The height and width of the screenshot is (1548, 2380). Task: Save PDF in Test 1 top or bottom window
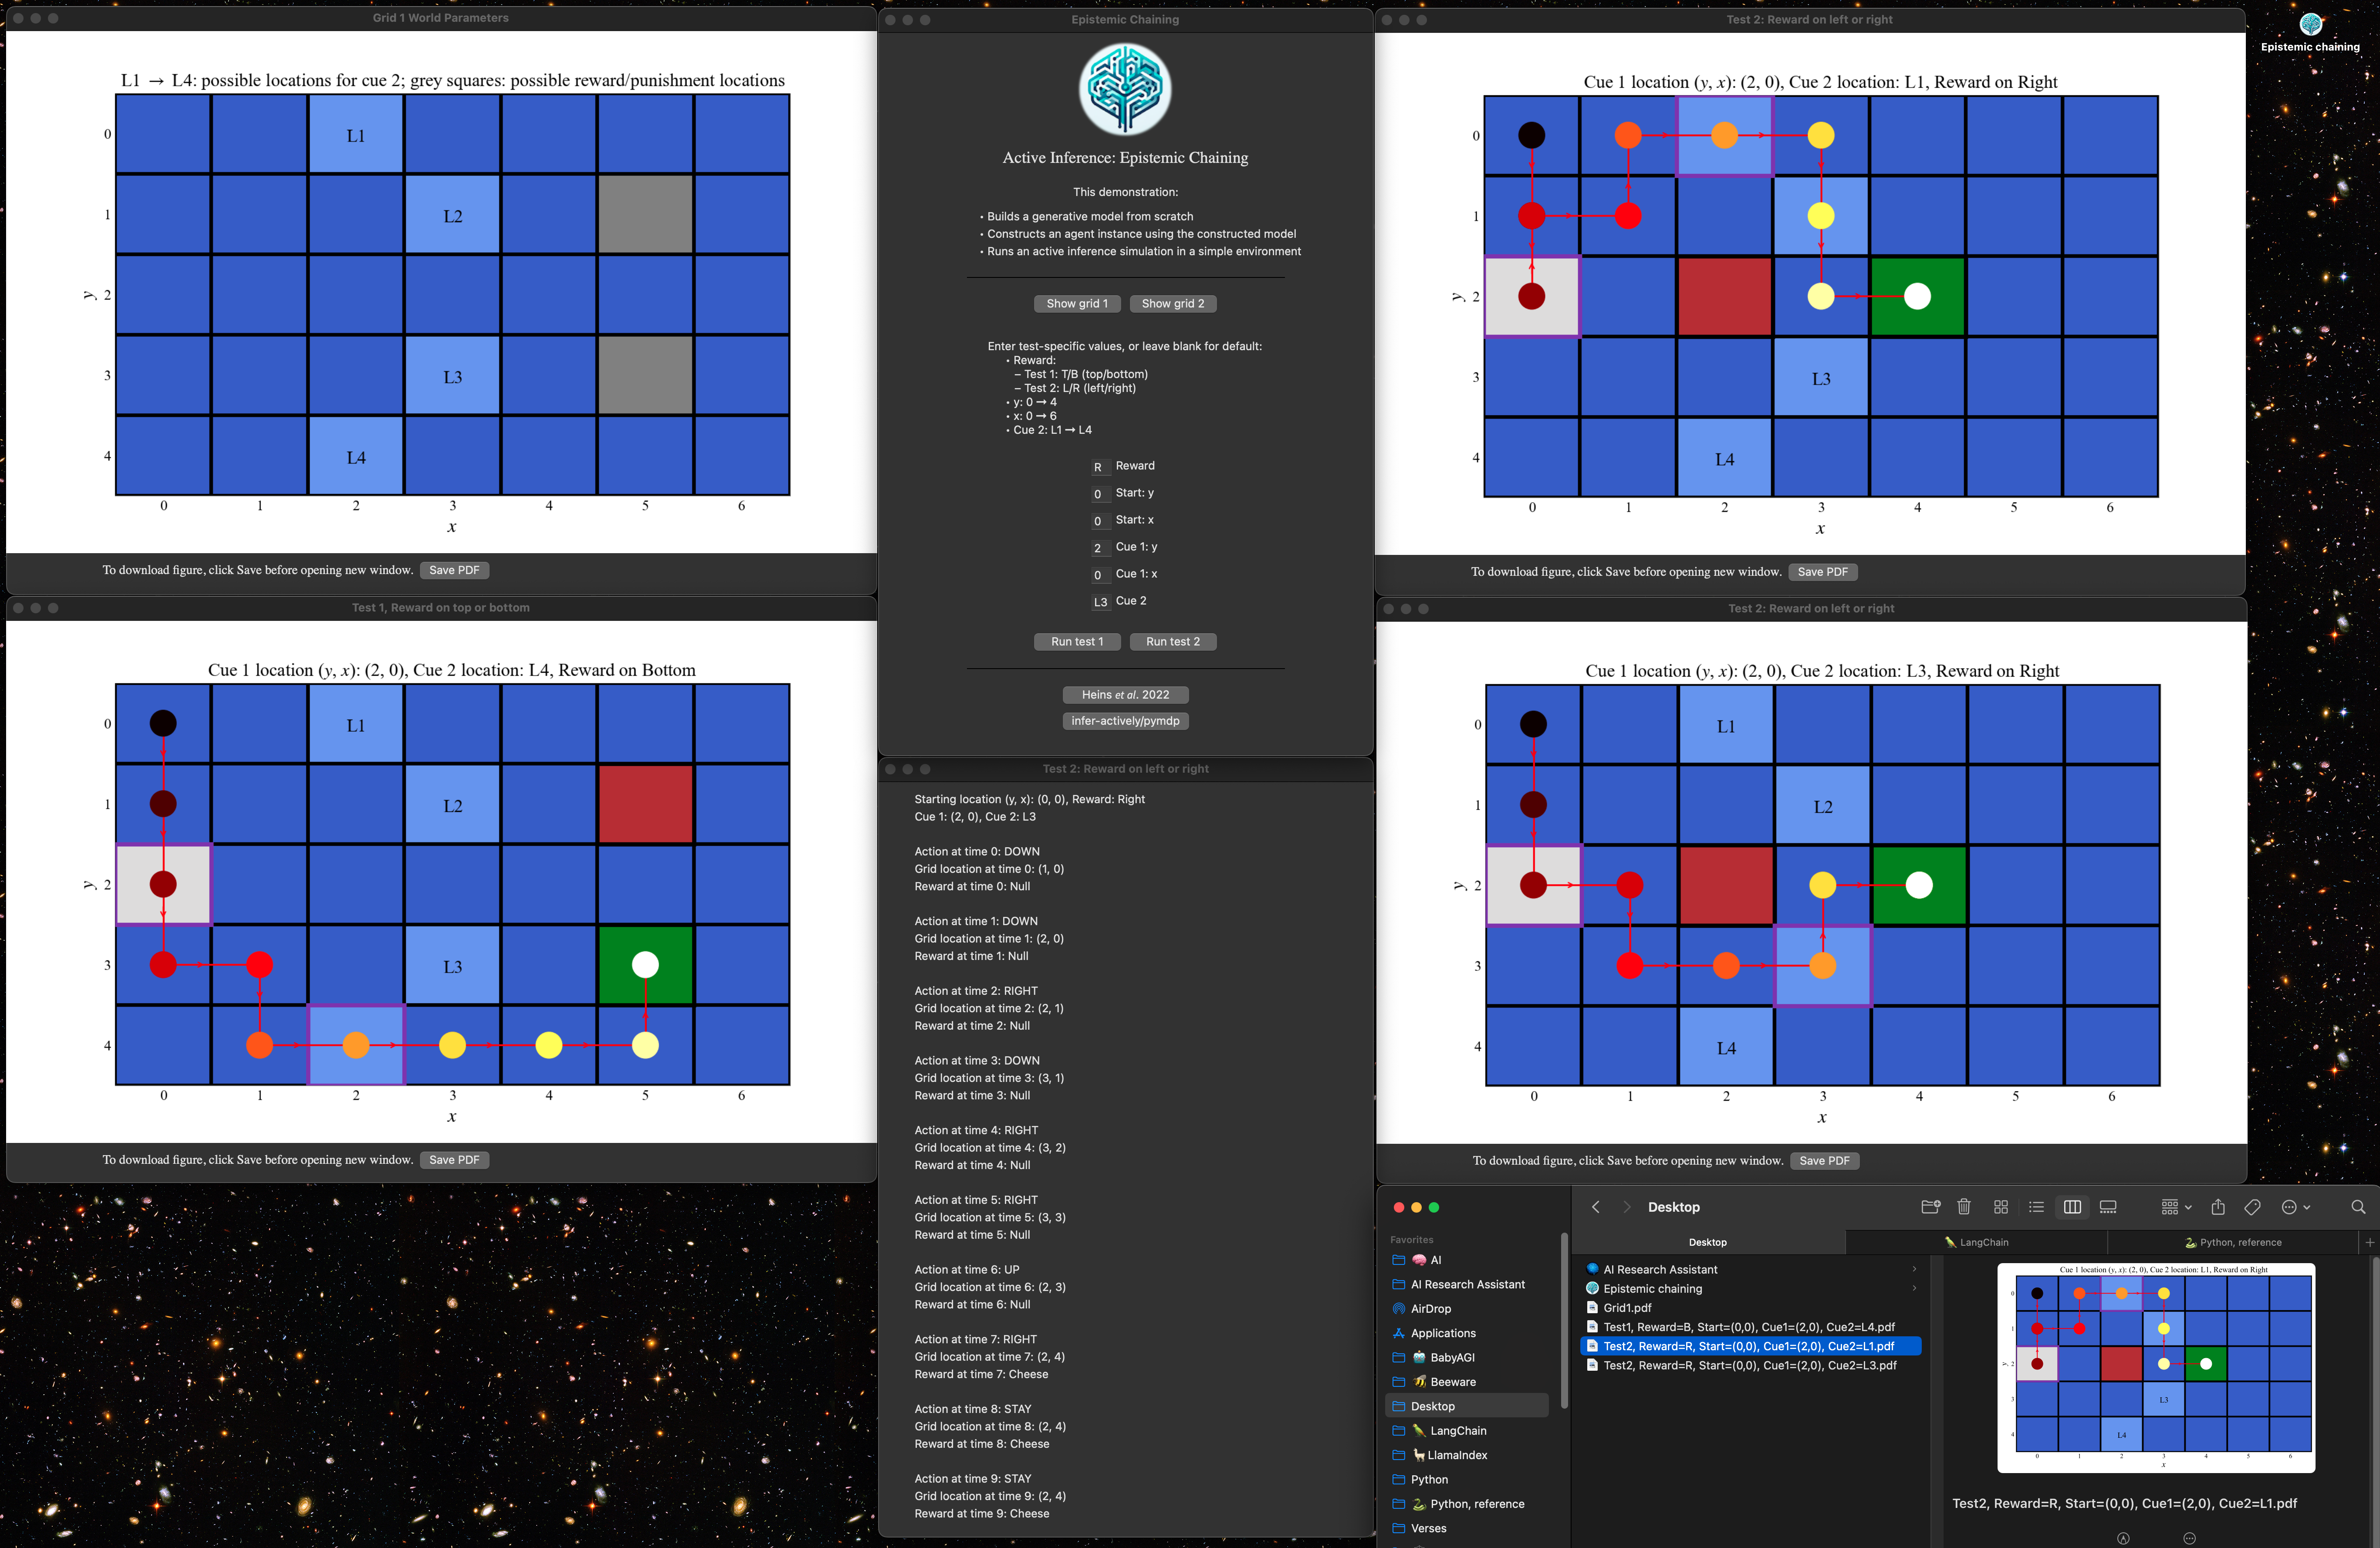pyautogui.click(x=454, y=1160)
